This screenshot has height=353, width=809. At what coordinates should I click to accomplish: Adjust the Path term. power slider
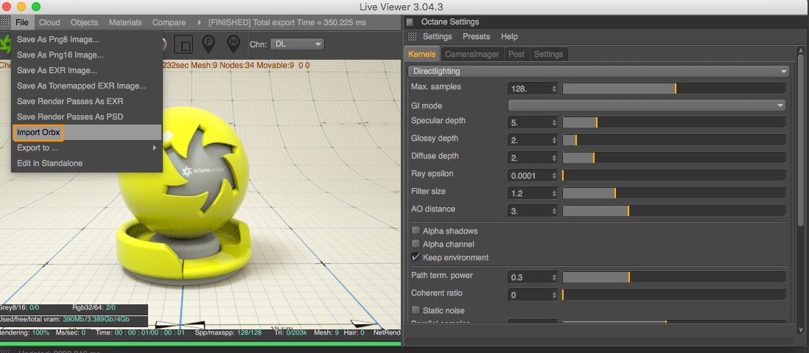pyautogui.click(x=674, y=277)
